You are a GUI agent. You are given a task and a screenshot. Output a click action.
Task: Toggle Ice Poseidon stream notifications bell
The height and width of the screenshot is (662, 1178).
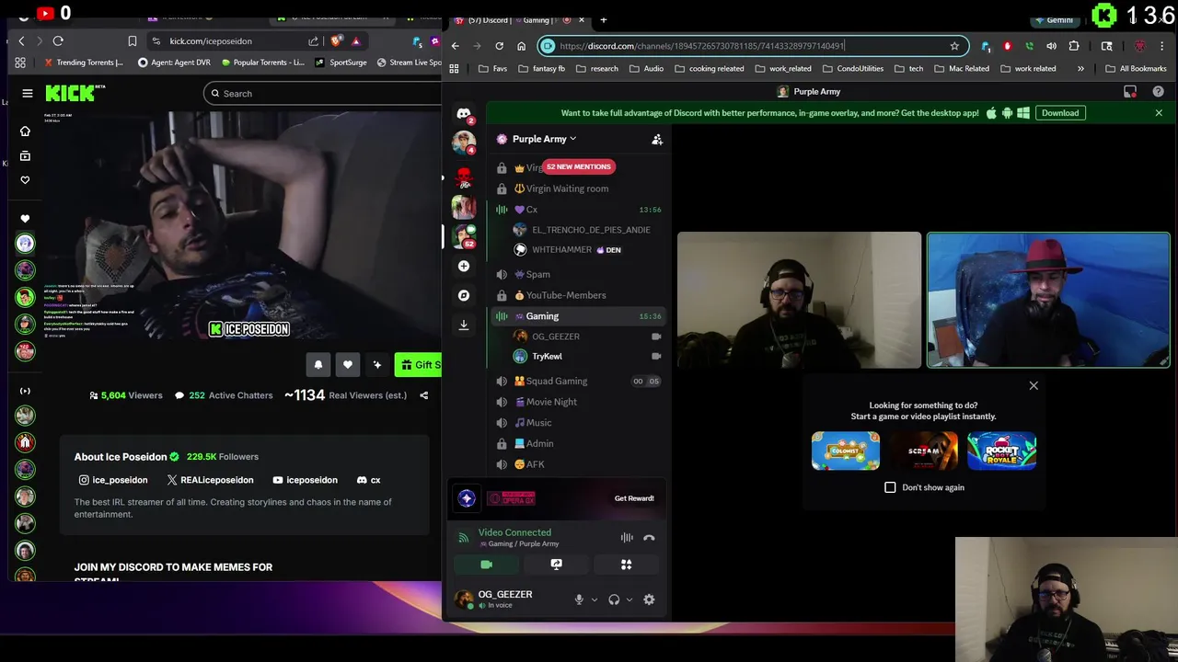click(x=318, y=365)
